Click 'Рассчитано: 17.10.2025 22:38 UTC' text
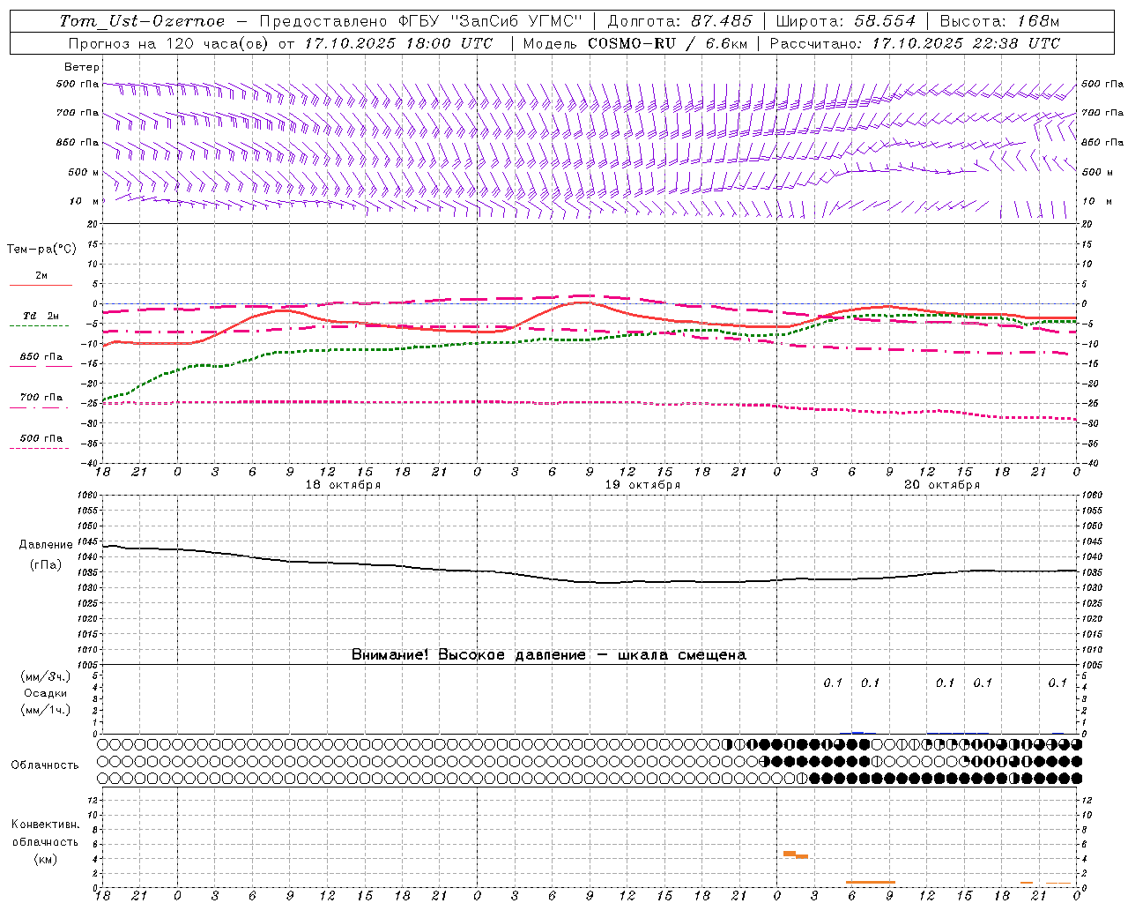 (915, 43)
